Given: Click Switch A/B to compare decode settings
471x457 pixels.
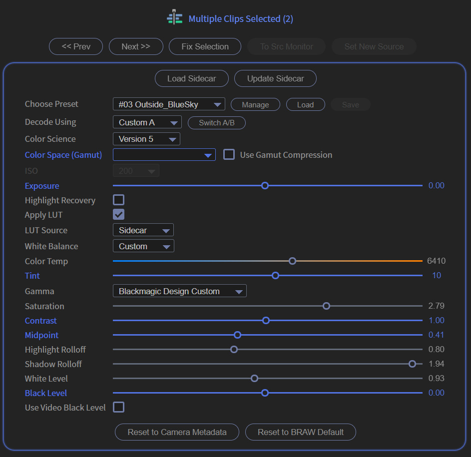Looking at the screenshot, I should click(216, 122).
